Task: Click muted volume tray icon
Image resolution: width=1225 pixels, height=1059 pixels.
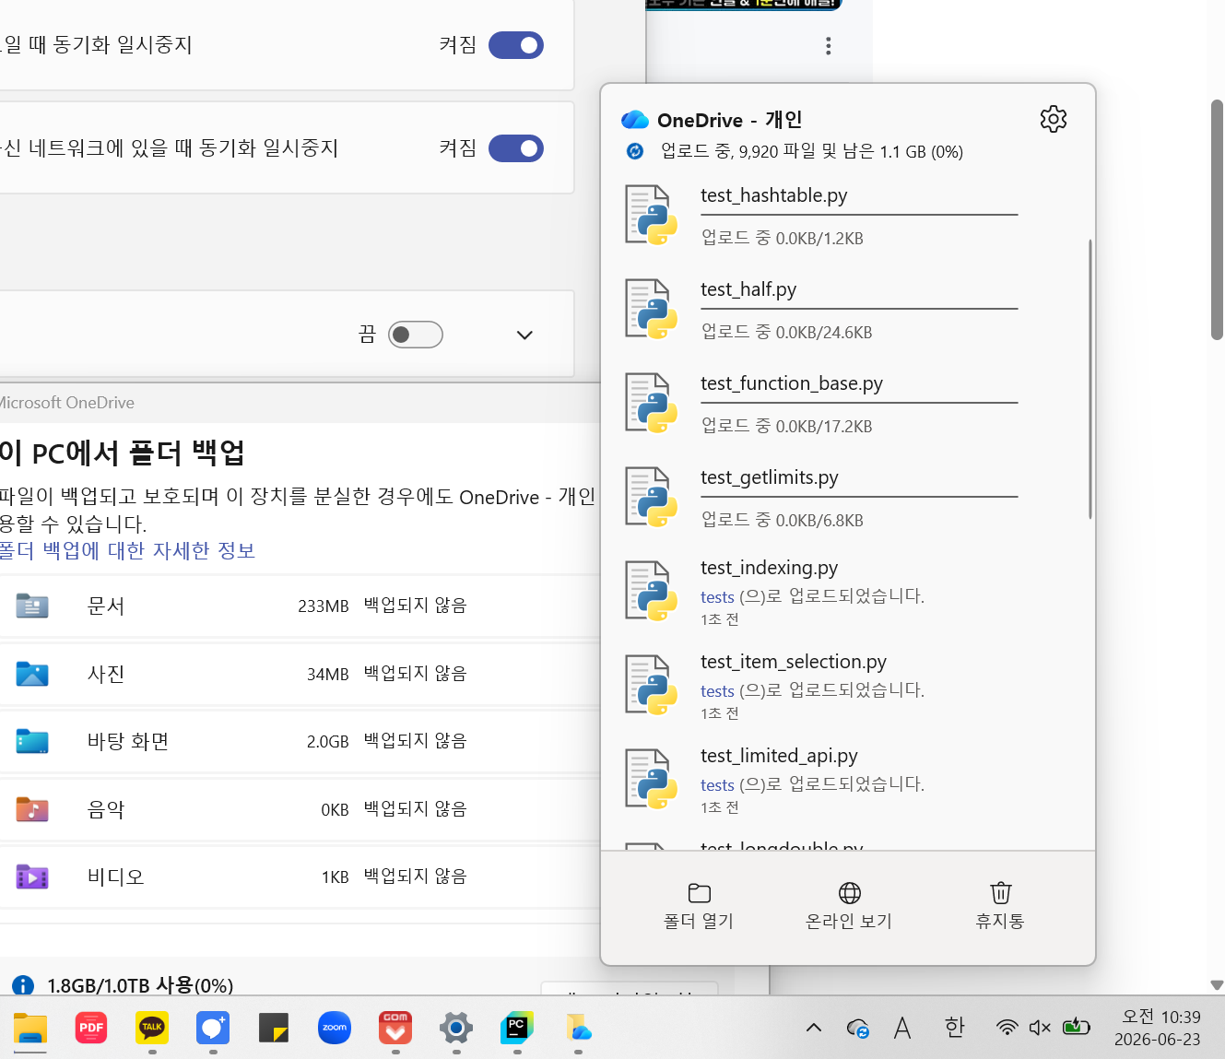Action: 1041,1027
